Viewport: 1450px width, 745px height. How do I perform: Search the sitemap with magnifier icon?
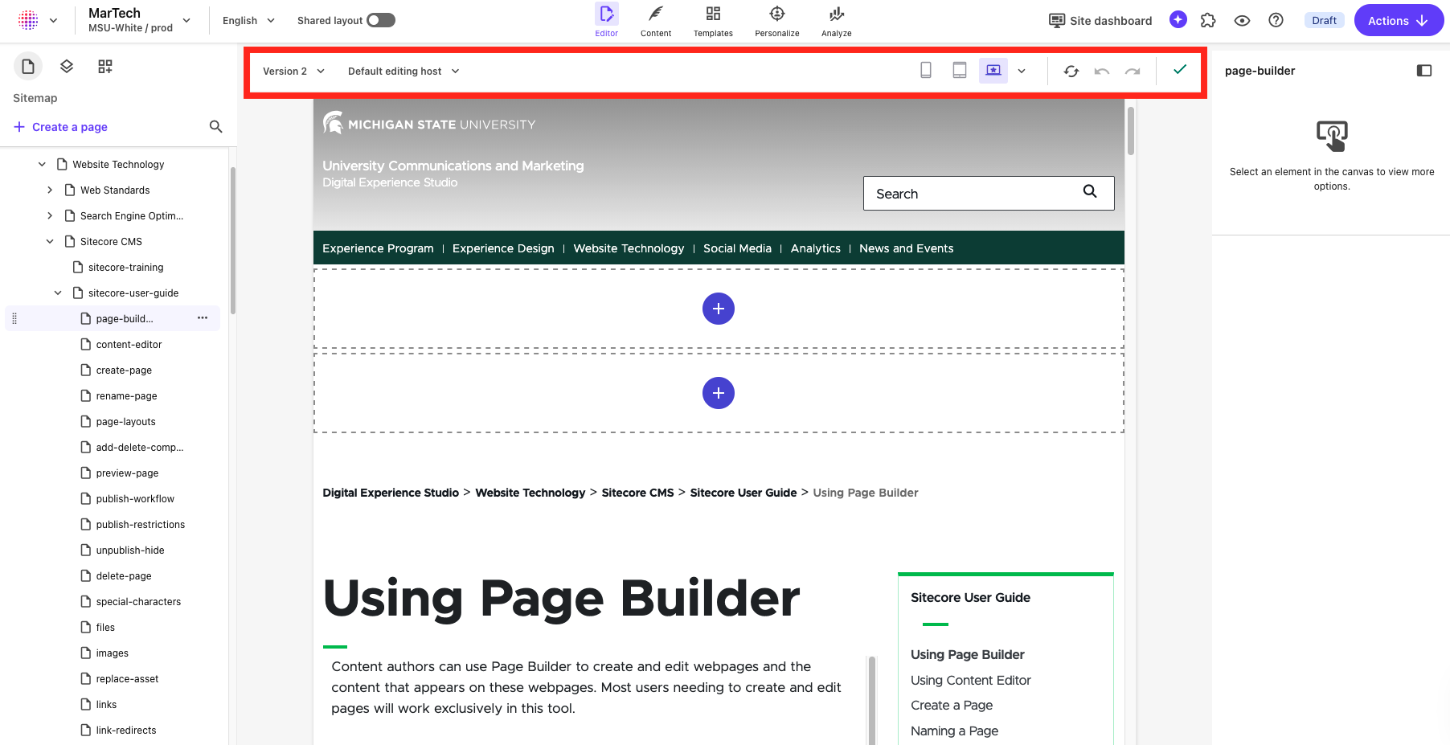[215, 127]
